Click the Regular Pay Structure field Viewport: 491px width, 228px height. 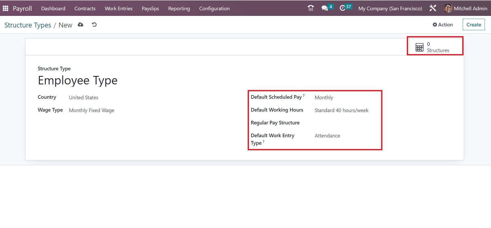[x=344, y=123]
